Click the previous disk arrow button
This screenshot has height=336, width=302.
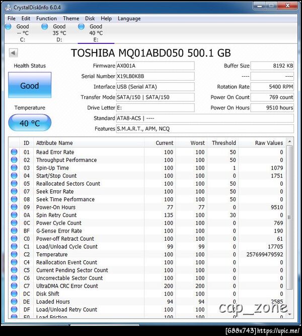coord(13,52)
